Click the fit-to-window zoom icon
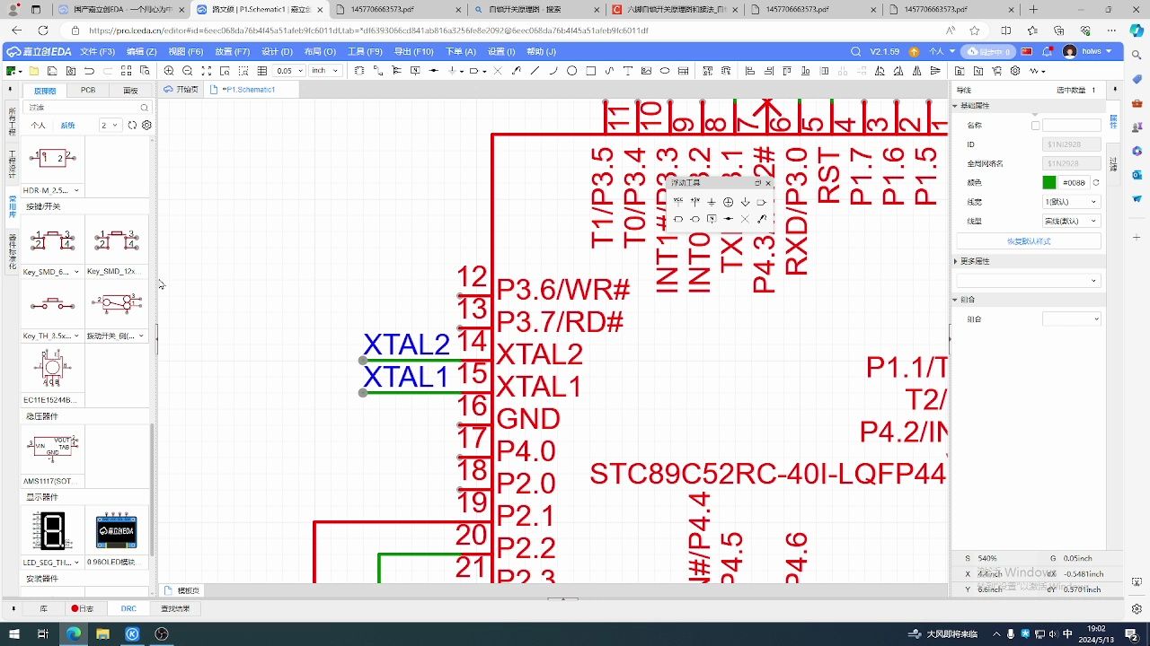 [x=207, y=70]
